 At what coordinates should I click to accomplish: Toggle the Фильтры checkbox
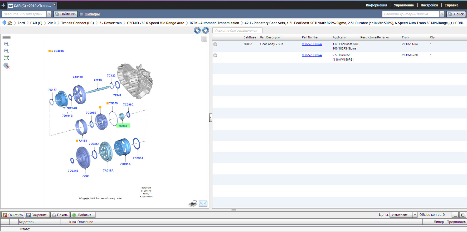(81, 14)
